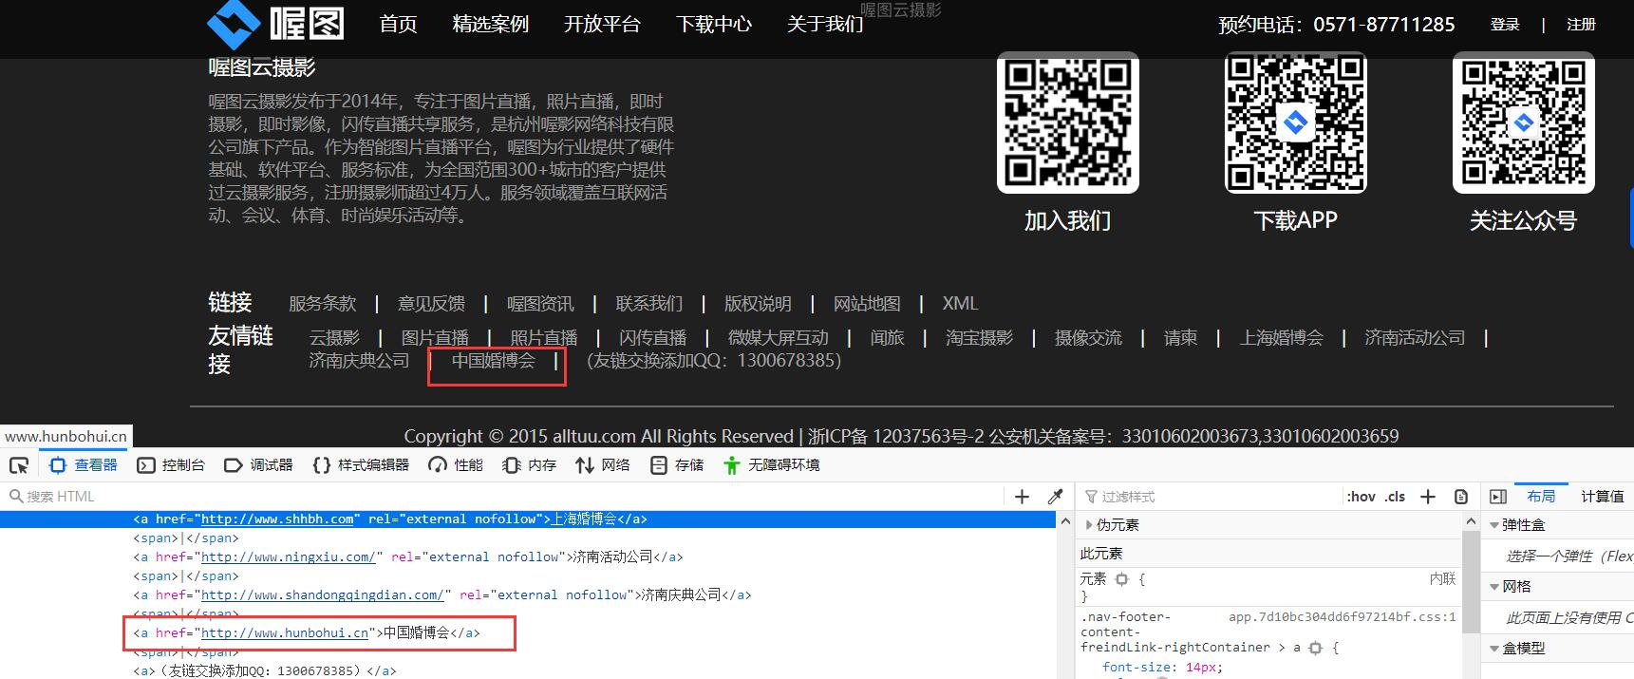Click the 中国婚博会 friend link
Image resolution: width=1634 pixels, height=679 pixels.
click(494, 361)
